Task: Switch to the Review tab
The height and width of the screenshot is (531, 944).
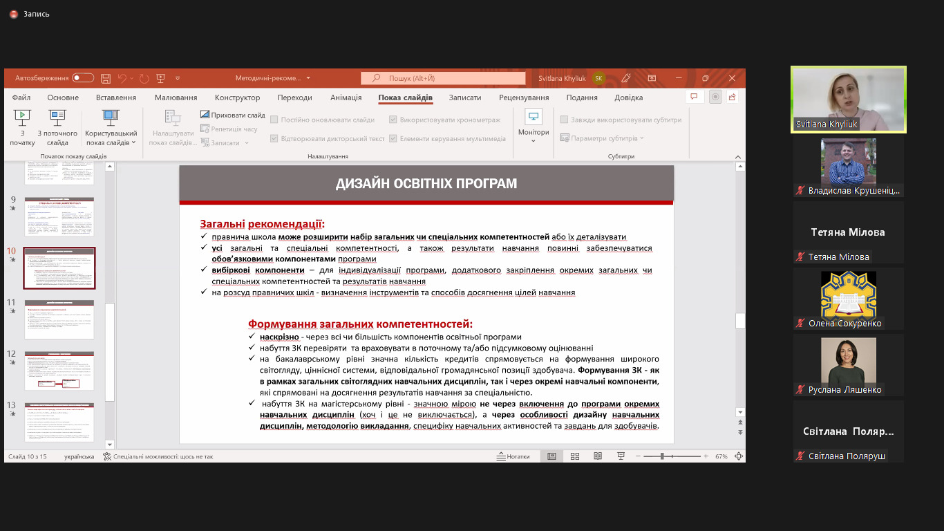Action: (524, 97)
